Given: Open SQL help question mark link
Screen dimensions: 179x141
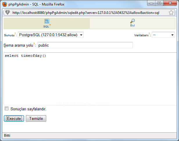Looking at the screenshot, I should (50, 25).
